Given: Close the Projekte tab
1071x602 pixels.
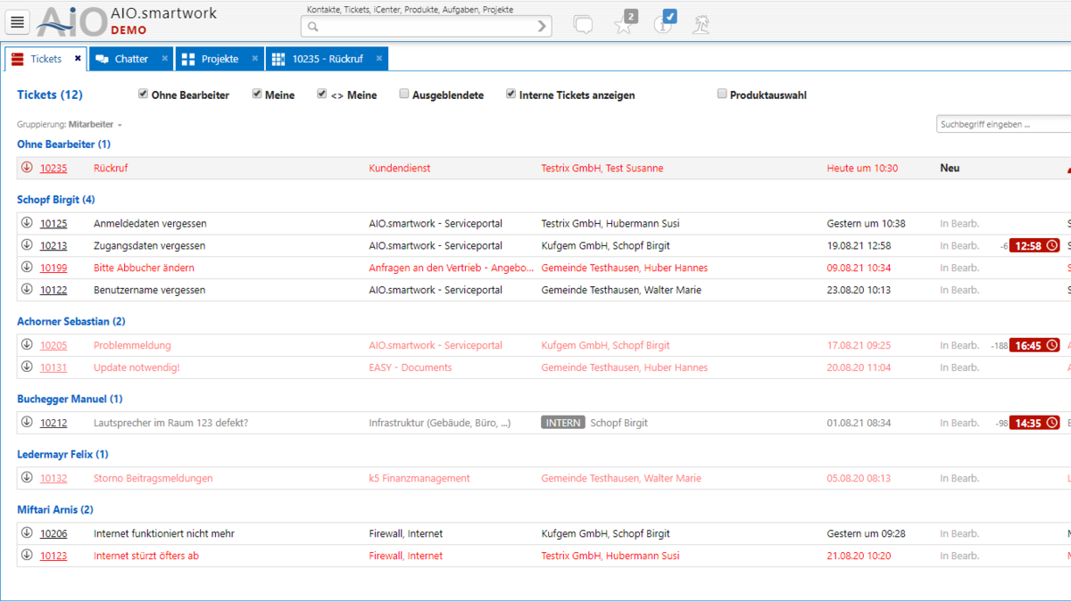Looking at the screenshot, I should click(x=254, y=59).
